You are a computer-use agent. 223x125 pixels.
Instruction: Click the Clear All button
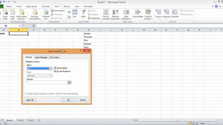click(x=30, y=100)
